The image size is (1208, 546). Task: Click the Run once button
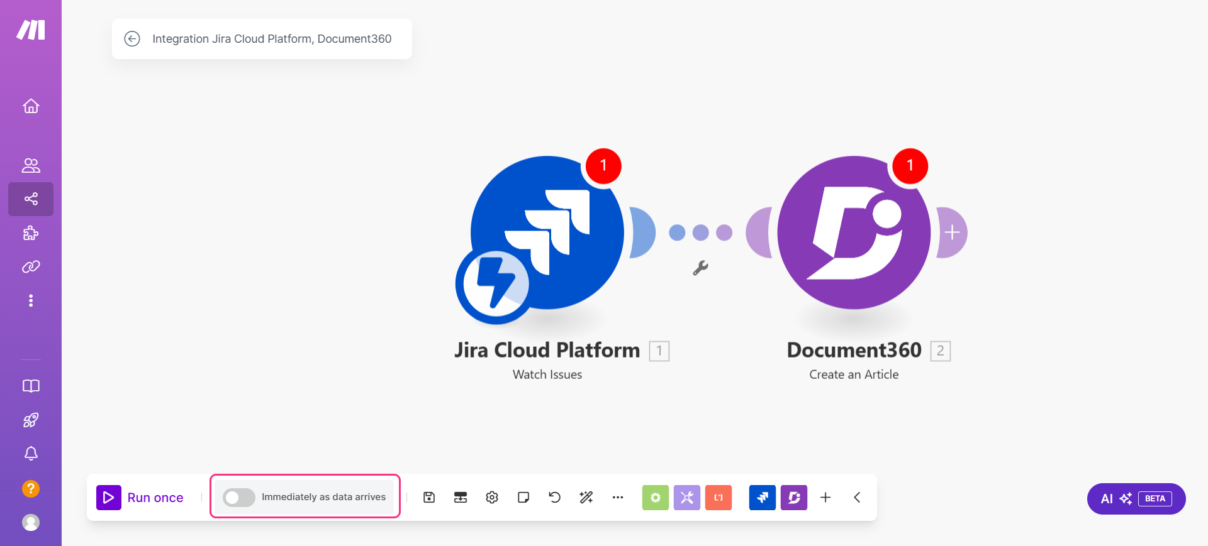tap(140, 498)
